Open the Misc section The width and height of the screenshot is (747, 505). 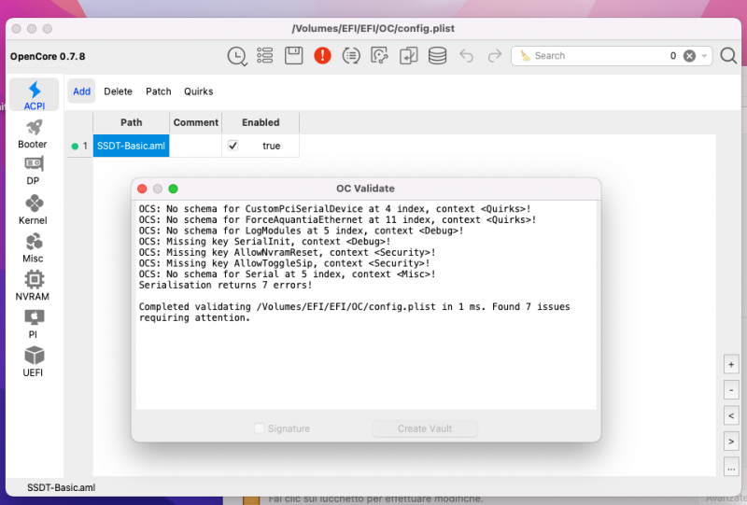coord(33,247)
